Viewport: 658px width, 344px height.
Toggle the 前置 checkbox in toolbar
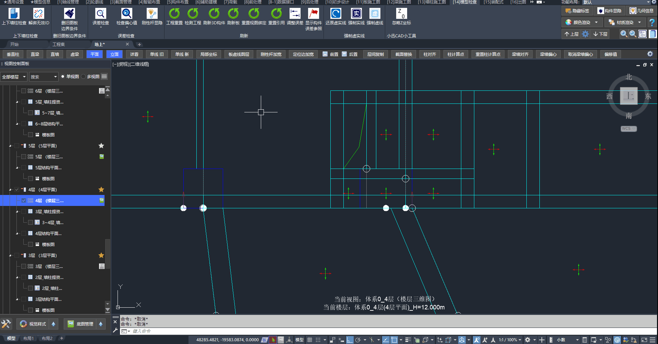point(325,54)
